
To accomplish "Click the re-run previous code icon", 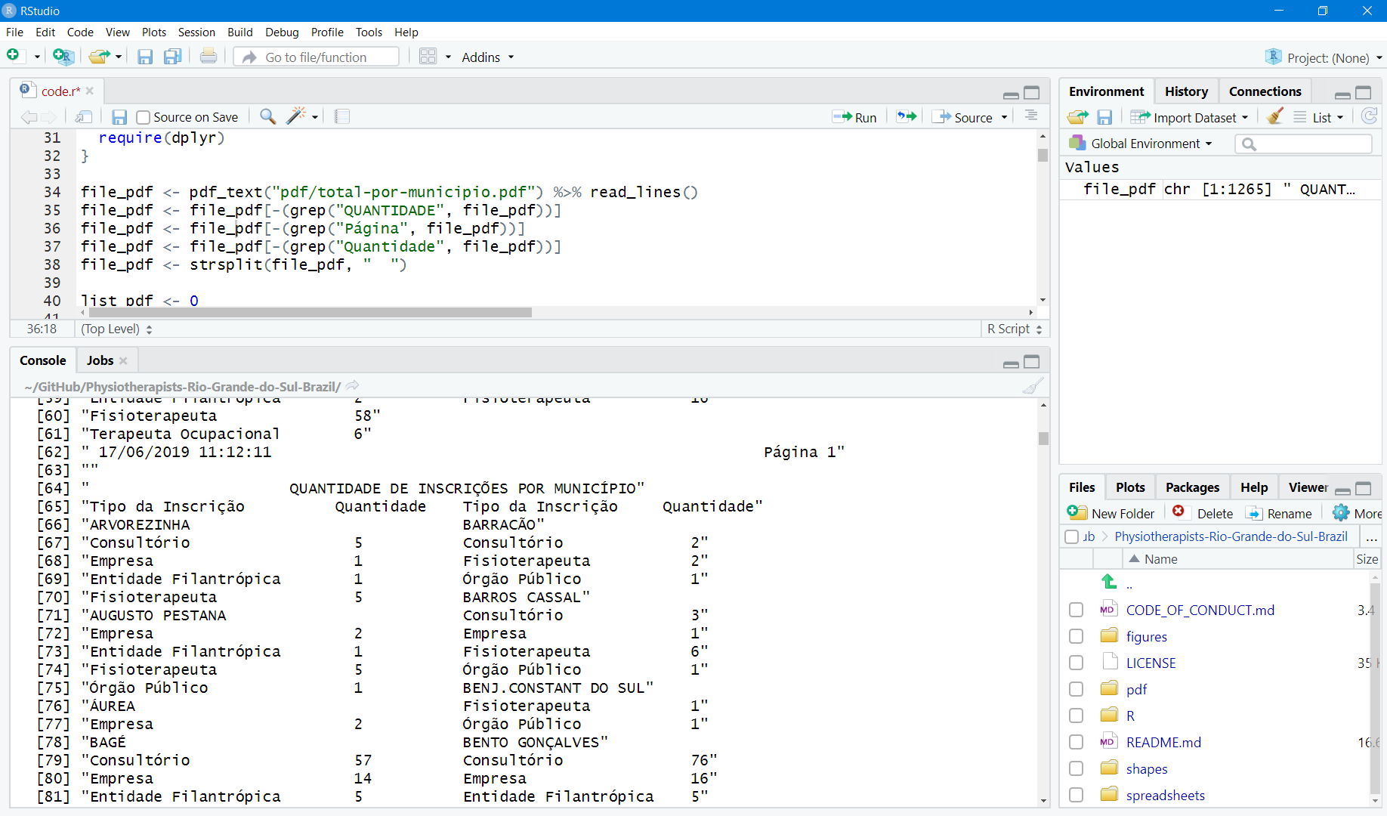I will coord(907,116).
